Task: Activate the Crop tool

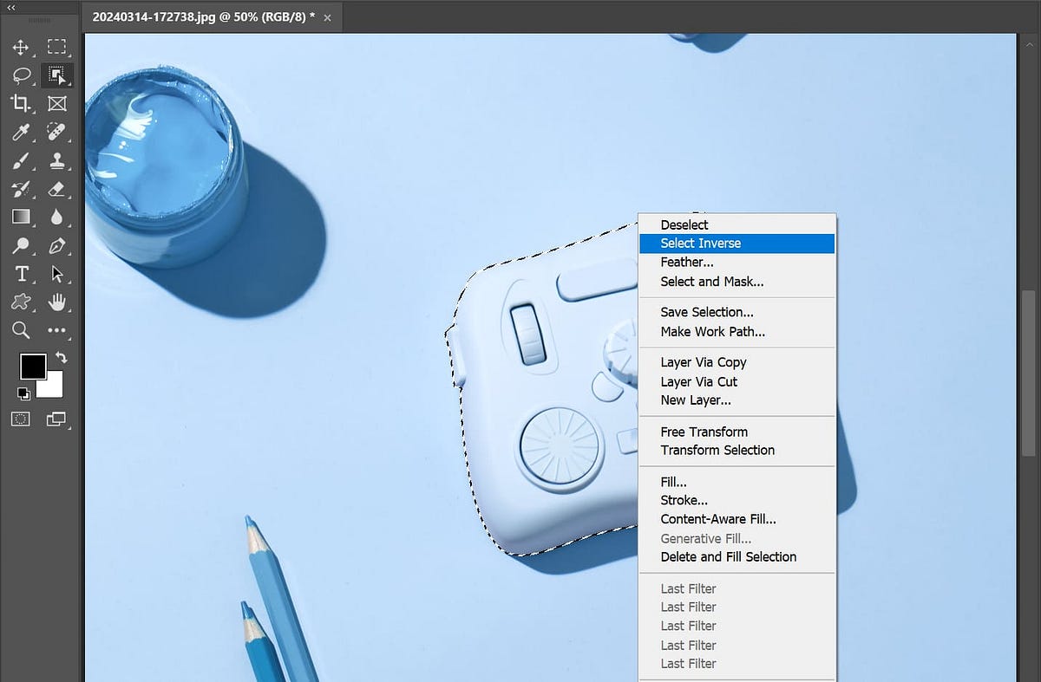Action: (x=21, y=104)
